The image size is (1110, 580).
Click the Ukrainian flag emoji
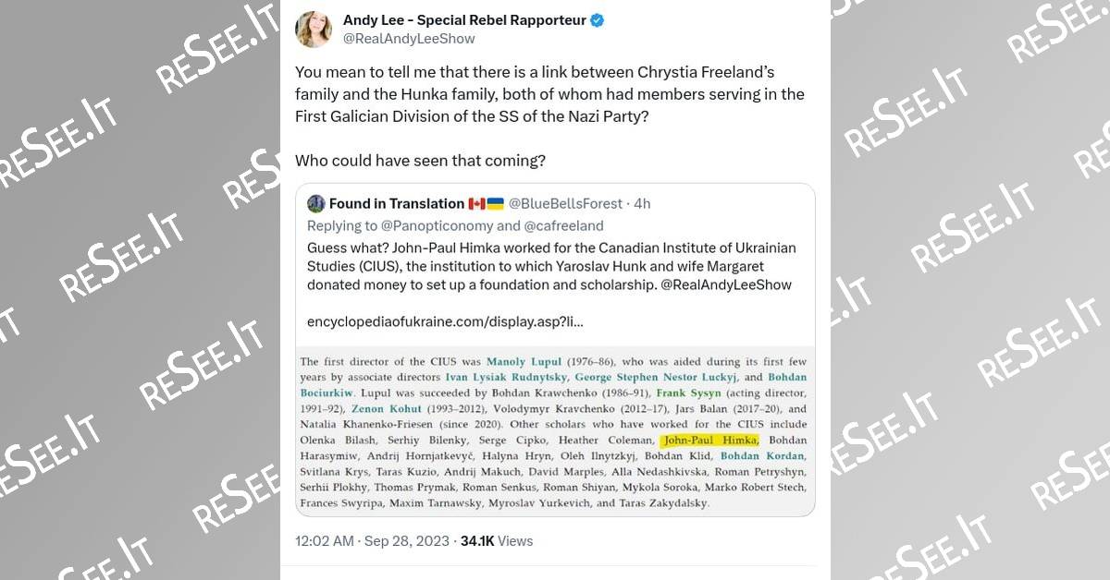[x=495, y=204]
